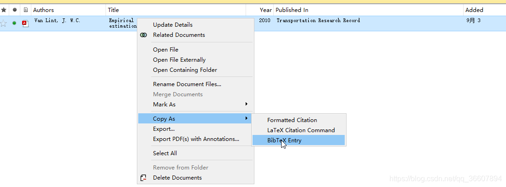Image resolution: width=506 pixels, height=187 pixels.
Task: Copy as BibTeX Entry
Action: coord(299,140)
